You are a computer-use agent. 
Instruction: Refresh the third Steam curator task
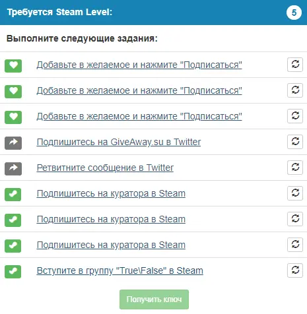click(x=295, y=245)
